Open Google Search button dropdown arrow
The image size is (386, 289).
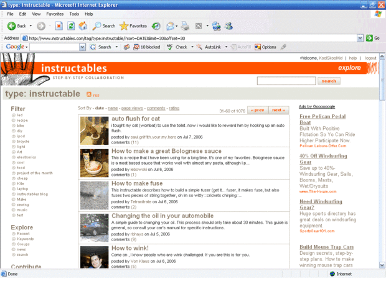click(116, 47)
